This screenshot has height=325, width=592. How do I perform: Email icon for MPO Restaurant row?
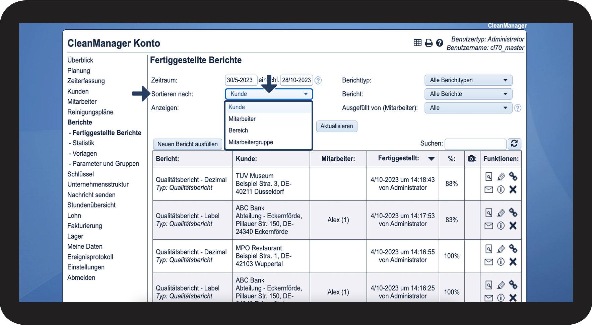[489, 262]
